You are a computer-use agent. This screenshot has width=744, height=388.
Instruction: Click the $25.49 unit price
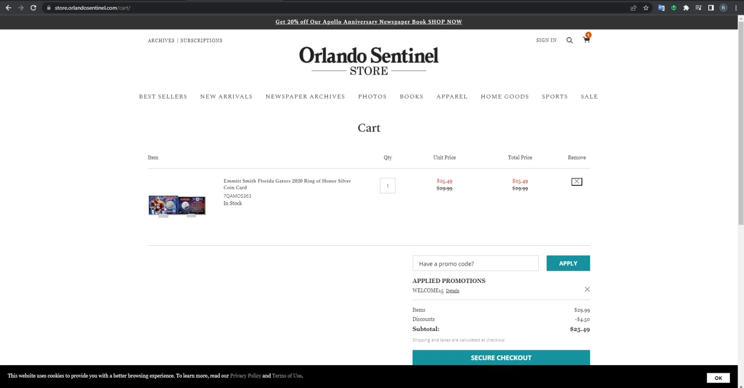[x=444, y=181]
